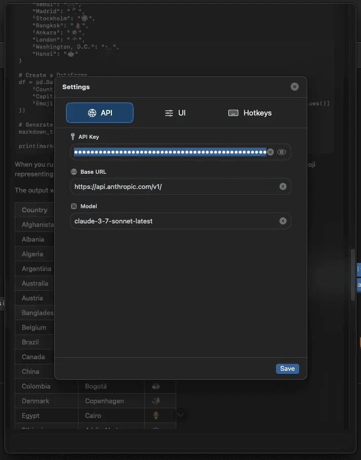Image resolution: width=361 pixels, height=460 pixels.
Task: Click the Base URL text field
Action: tap(172, 186)
